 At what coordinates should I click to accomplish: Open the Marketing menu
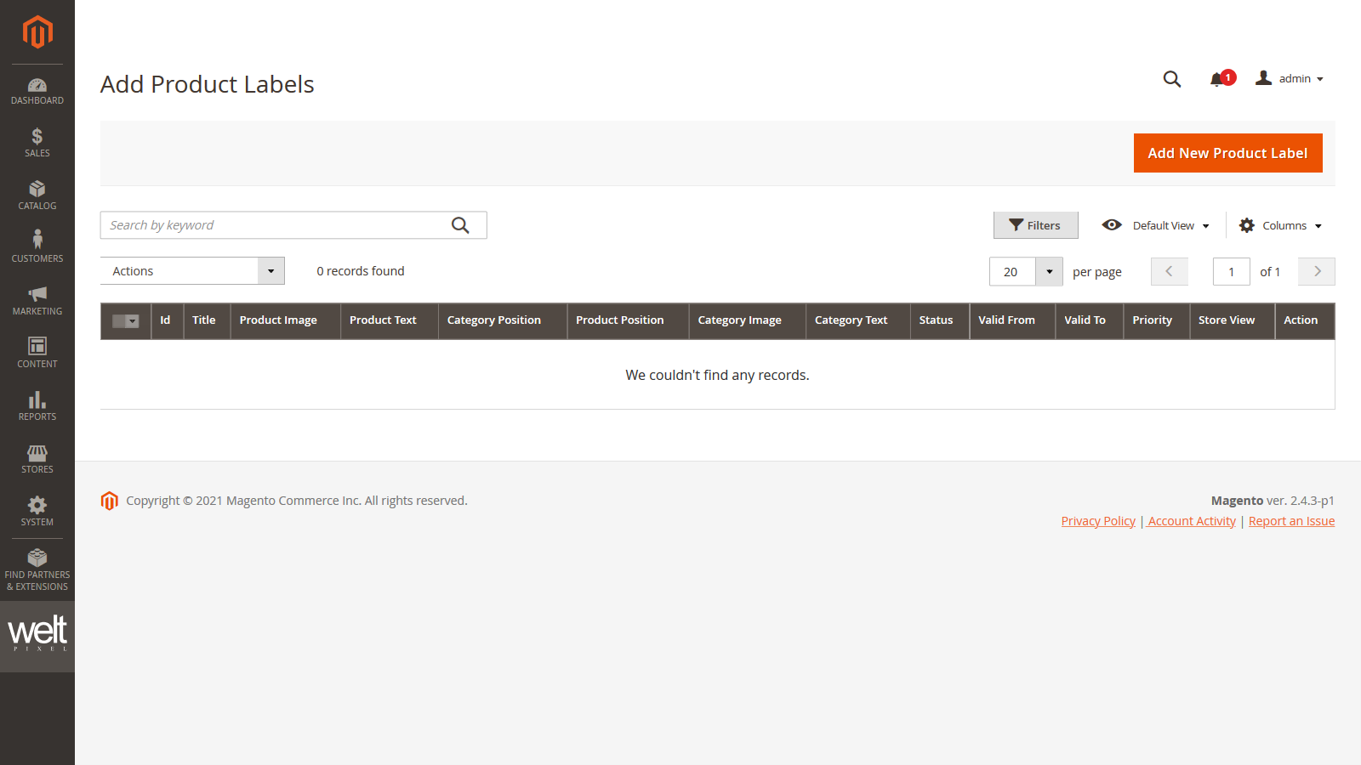37,301
